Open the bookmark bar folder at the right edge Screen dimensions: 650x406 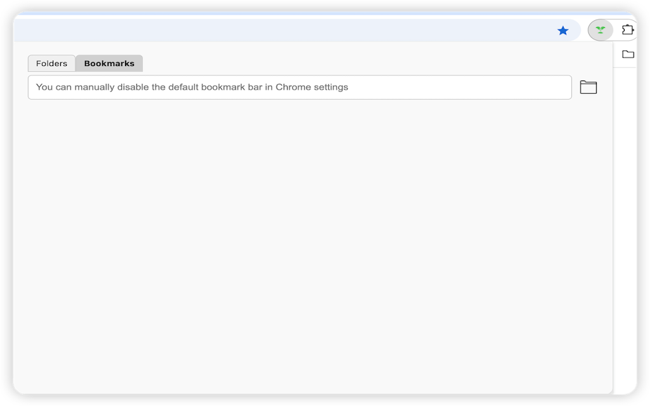coord(628,54)
